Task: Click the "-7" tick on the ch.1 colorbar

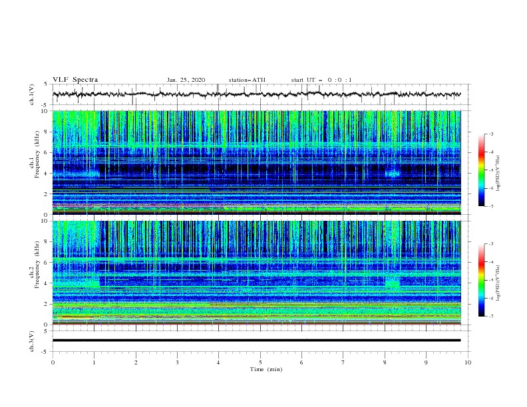Action: point(490,206)
